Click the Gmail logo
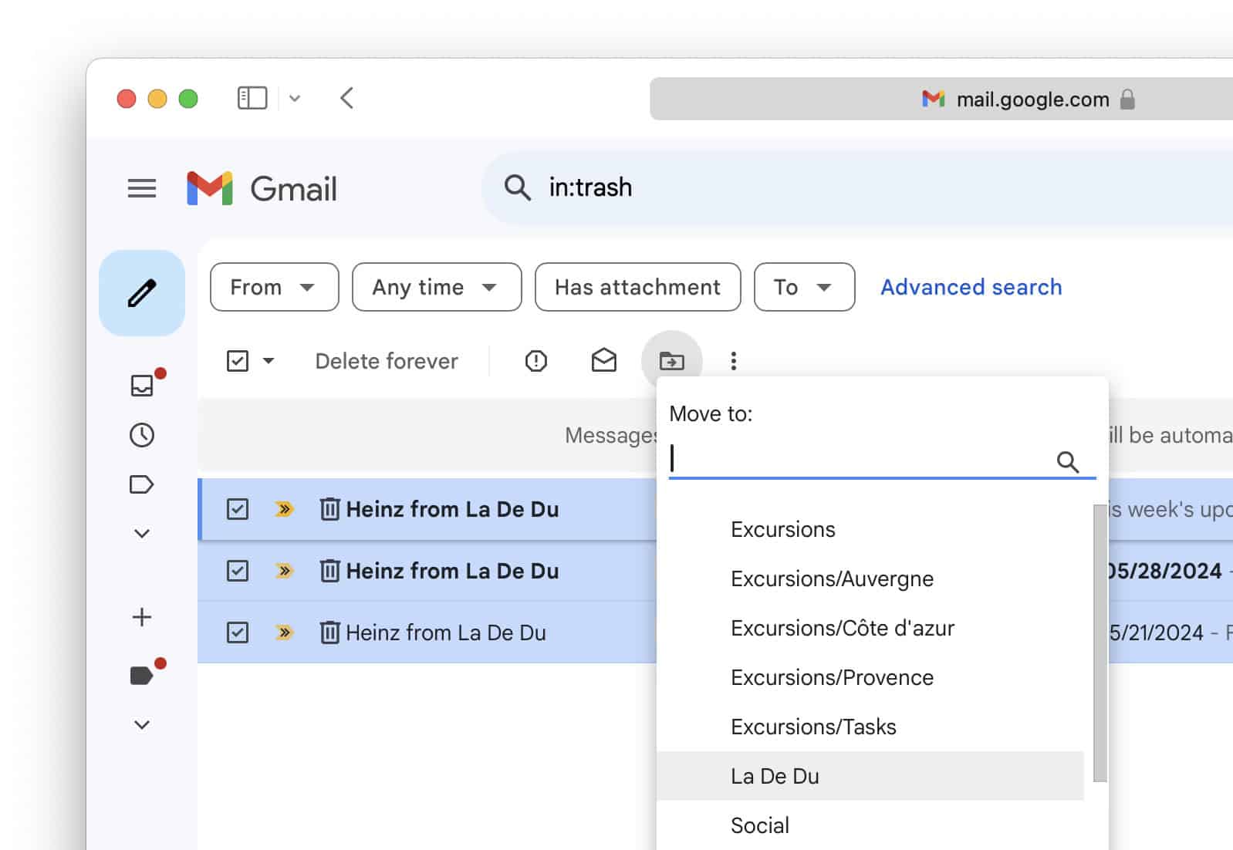1233x850 pixels. (x=262, y=188)
